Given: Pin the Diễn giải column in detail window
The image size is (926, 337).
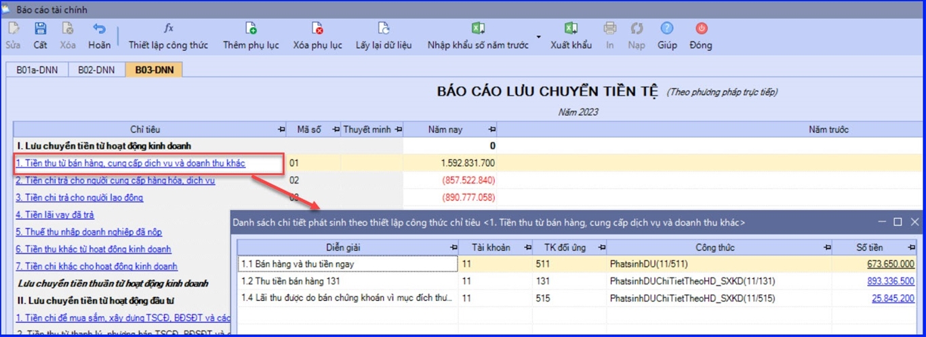Looking at the screenshot, I should (x=454, y=247).
